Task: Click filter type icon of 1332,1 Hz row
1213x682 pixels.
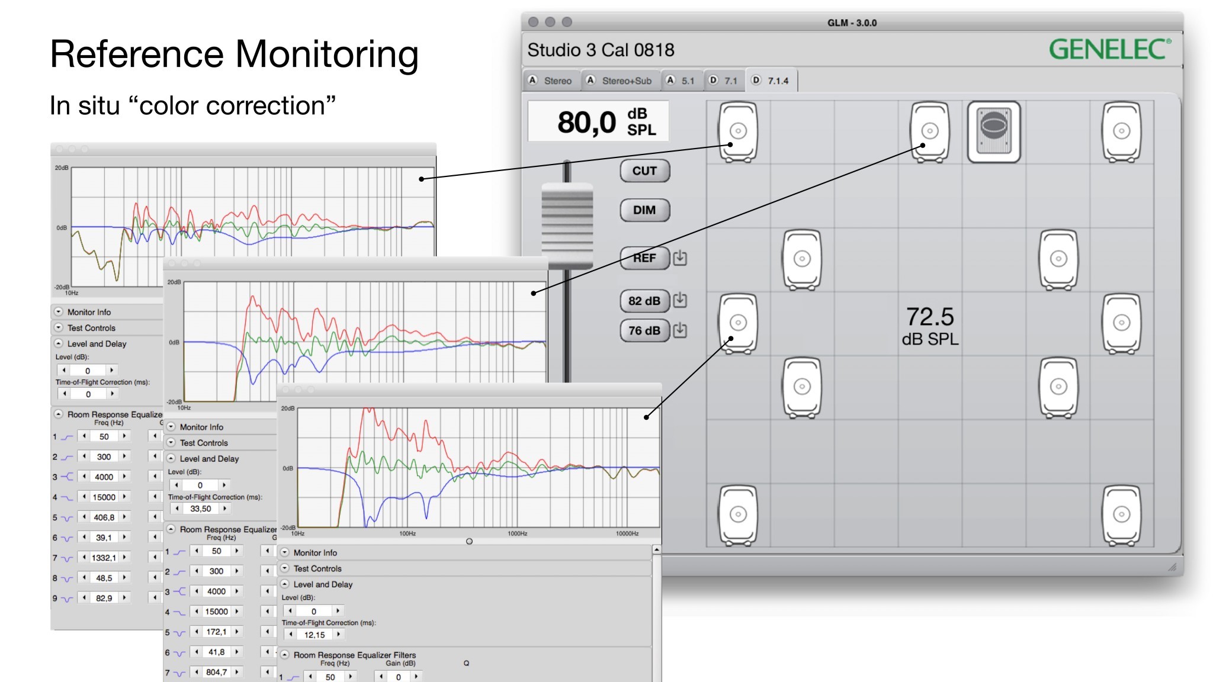Action: pos(67,558)
